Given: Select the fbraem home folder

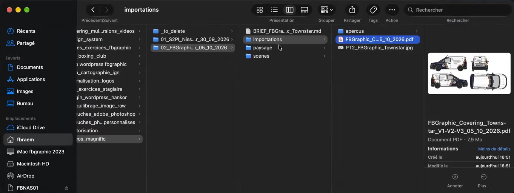Looking at the screenshot, I should [x=38, y=139].
